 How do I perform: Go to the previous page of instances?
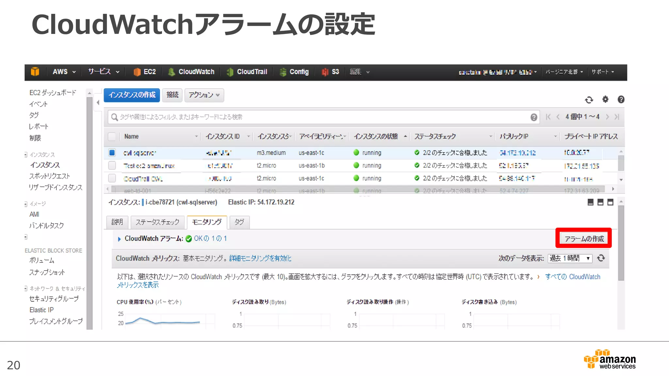coord(558,117)
